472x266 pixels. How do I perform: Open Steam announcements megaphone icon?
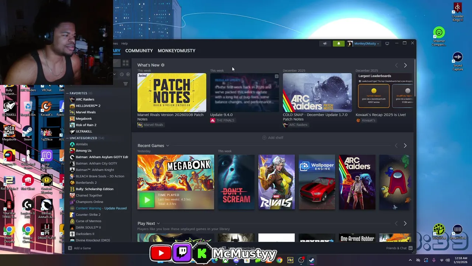coord(325,44)
